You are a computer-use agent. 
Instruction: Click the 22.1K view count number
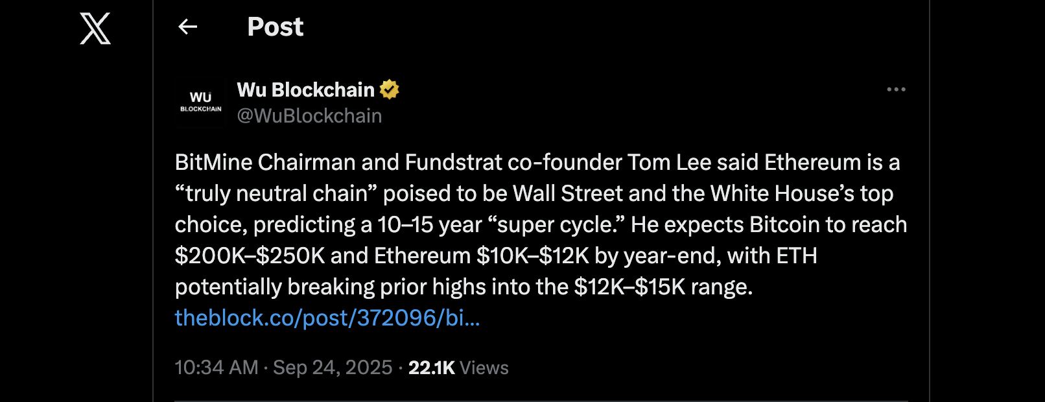pyautogui.click(x=431, y=368)
